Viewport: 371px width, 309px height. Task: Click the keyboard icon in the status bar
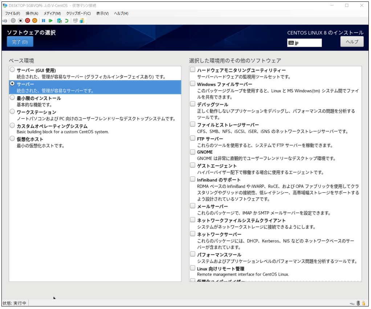pos(352,303)
